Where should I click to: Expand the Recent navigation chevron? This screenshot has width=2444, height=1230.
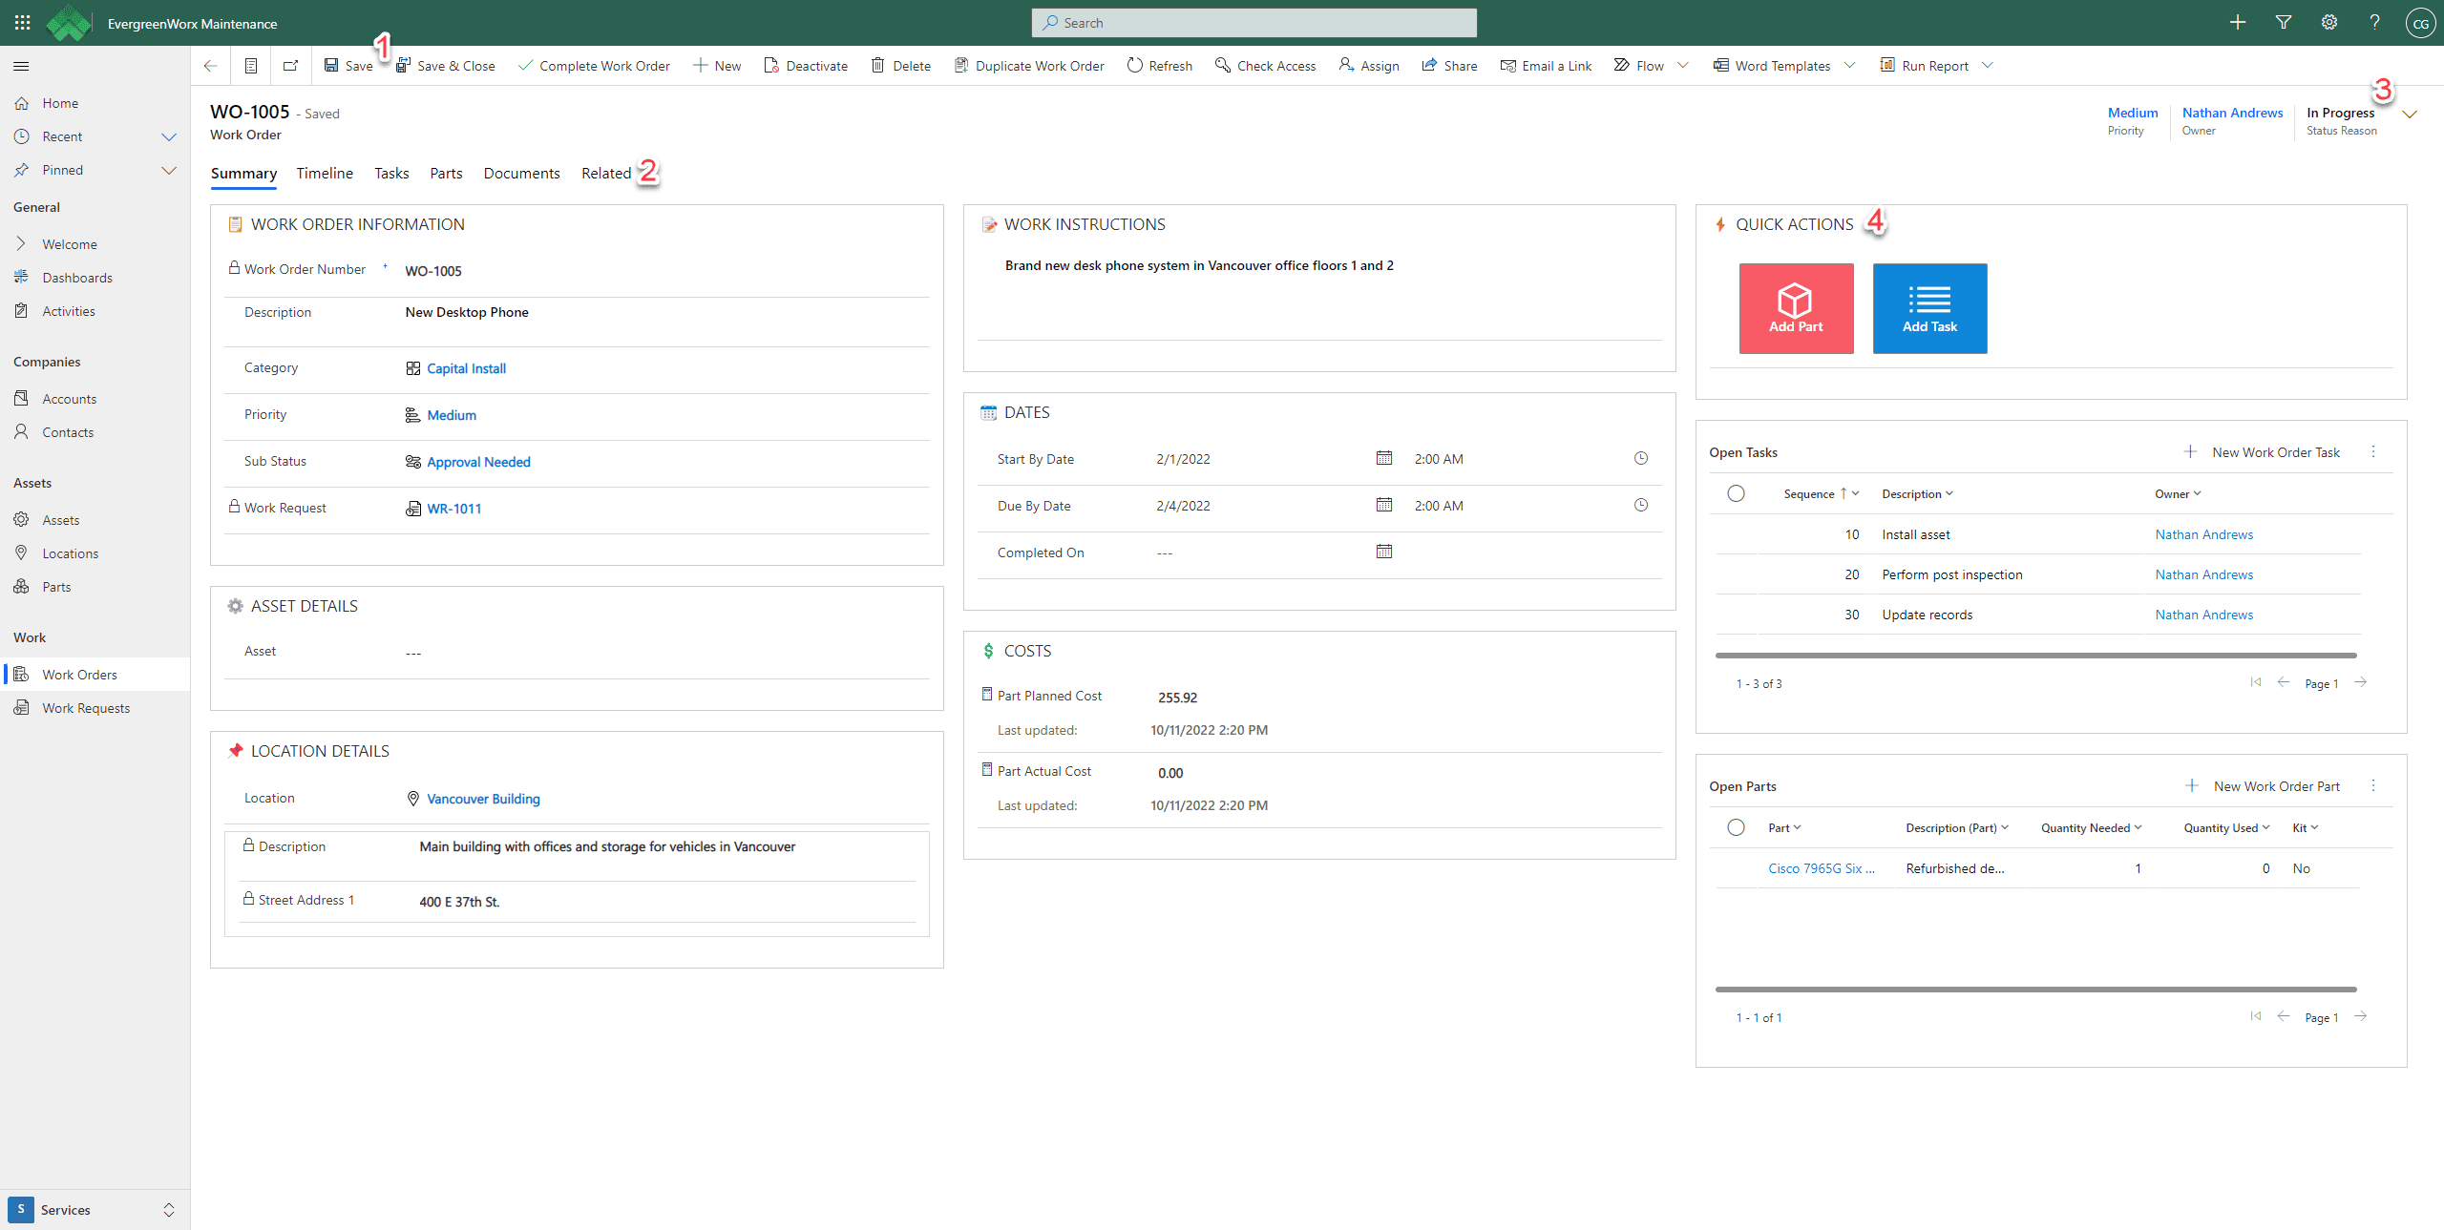169,136
